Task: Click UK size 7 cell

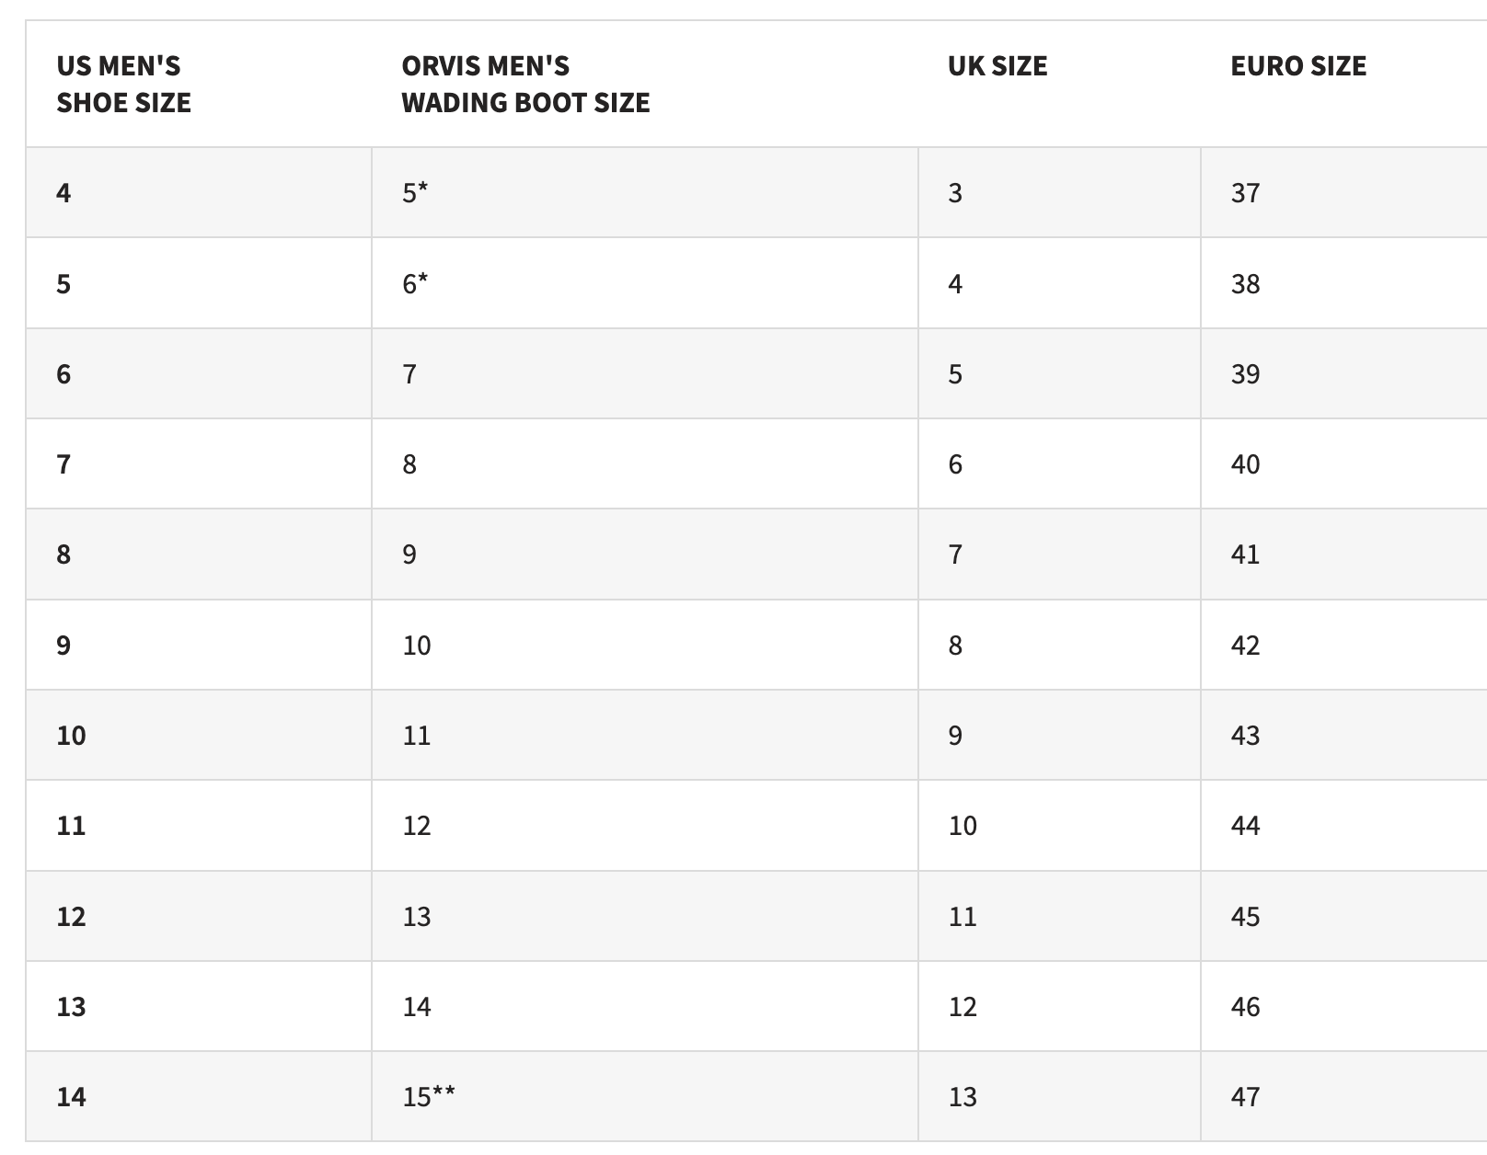Action: click(x=1059, y=555)
